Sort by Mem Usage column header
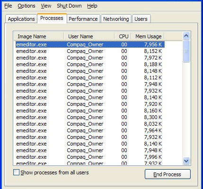This screenshot has width=203, height=189. click(148, 36)
